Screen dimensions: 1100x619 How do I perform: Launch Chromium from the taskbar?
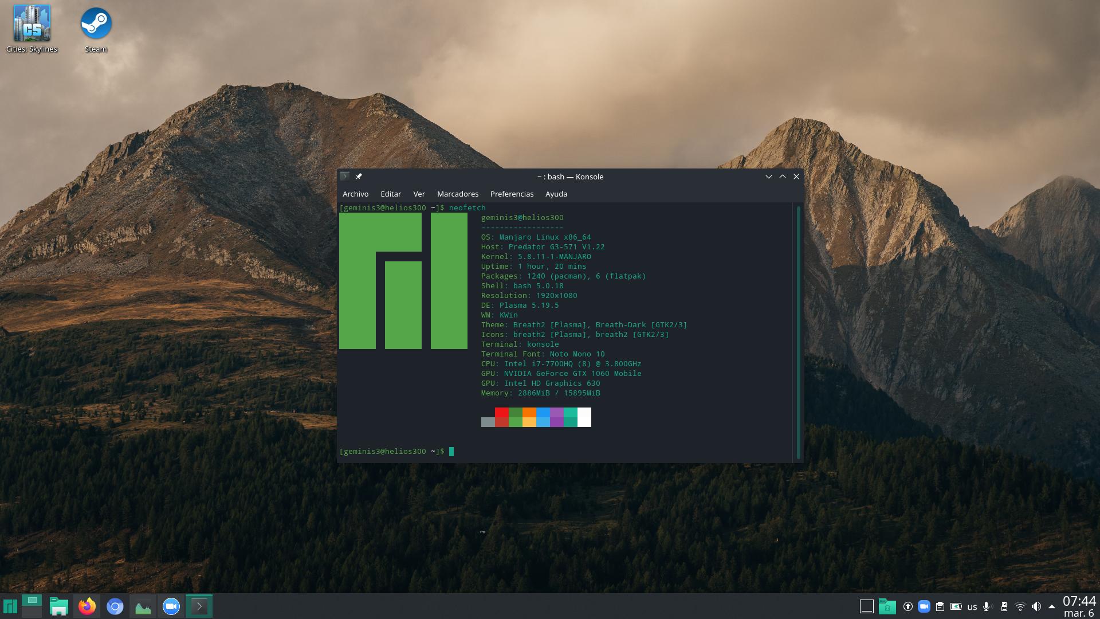coord(115,606)
